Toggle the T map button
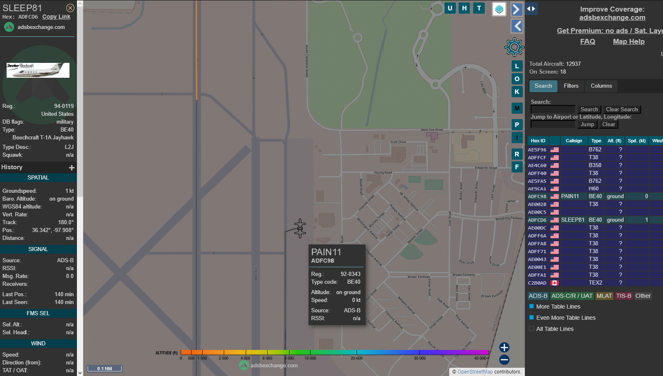 [x=479, y=8]
